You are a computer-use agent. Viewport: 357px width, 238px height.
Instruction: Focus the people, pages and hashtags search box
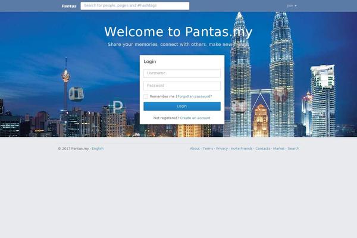(135, 6)
